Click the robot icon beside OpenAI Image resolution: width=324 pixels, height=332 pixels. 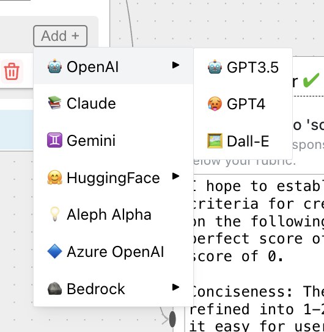pyautogui.click(x=54, y=67)
